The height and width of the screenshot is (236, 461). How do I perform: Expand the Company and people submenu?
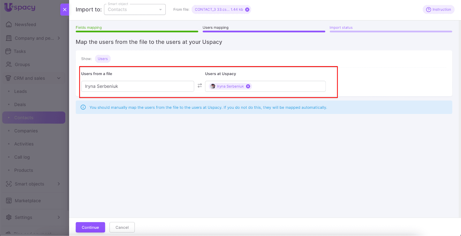coord(59,38)
